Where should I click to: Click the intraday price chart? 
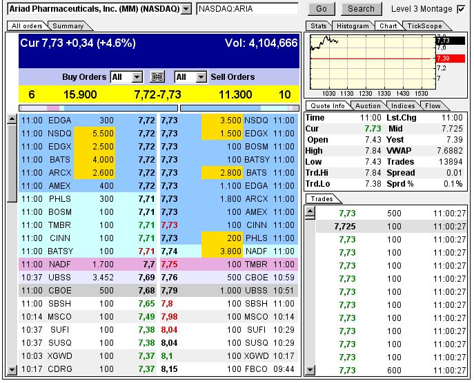click(x=372, y=62)
